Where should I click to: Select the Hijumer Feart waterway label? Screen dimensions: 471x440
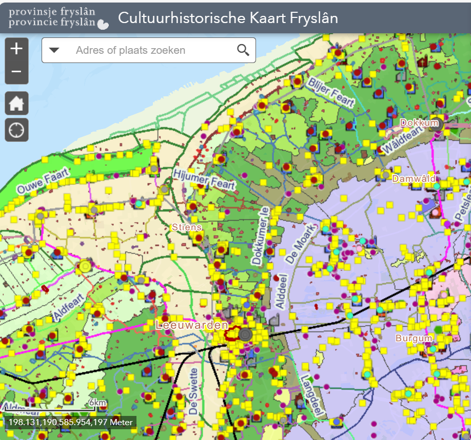click(204, 179)
